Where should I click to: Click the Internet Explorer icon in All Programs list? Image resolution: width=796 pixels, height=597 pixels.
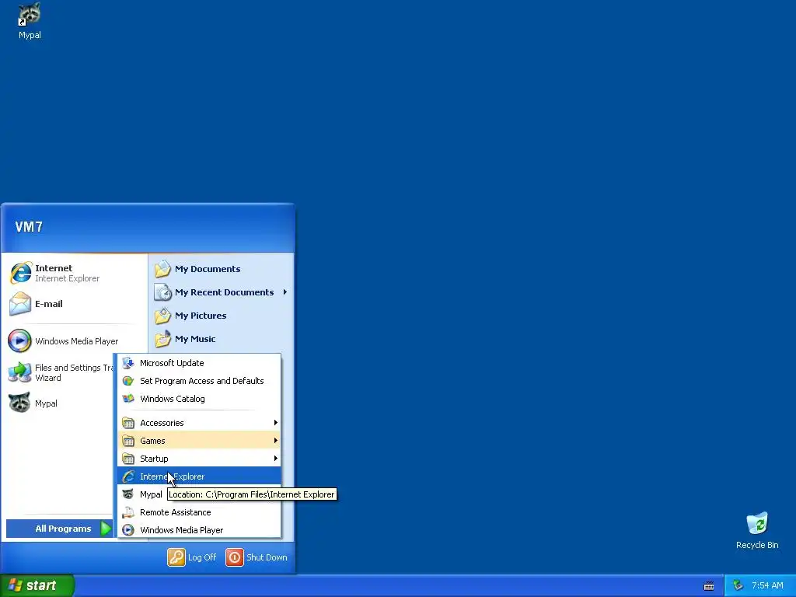pyautogui.click(x=128, y=477)
